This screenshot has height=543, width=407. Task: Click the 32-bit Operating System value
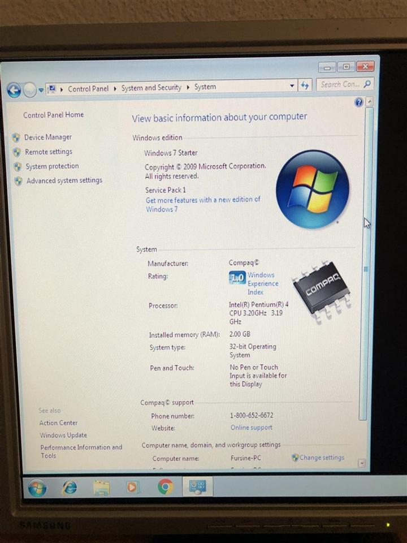pos(253,351)
